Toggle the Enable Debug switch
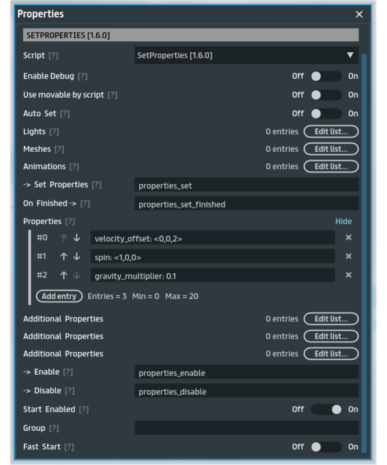The image size is (387, 465). tap(325, 76)
